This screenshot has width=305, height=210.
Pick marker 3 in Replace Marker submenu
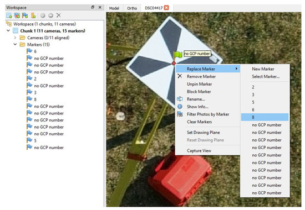[x=265, y=95]
